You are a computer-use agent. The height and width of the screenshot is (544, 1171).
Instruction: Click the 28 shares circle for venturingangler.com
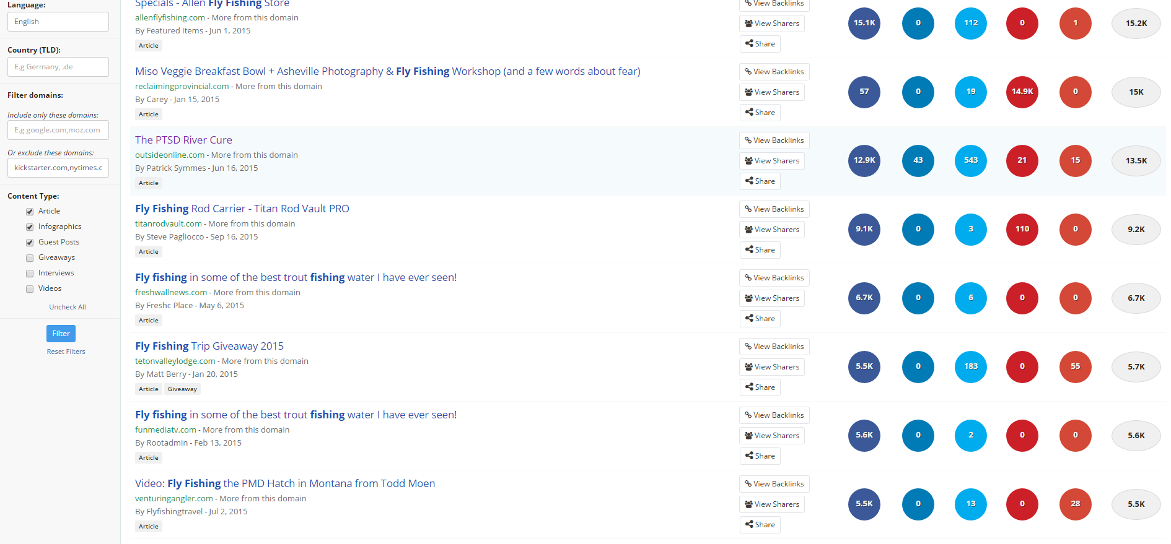point(1076,504)
